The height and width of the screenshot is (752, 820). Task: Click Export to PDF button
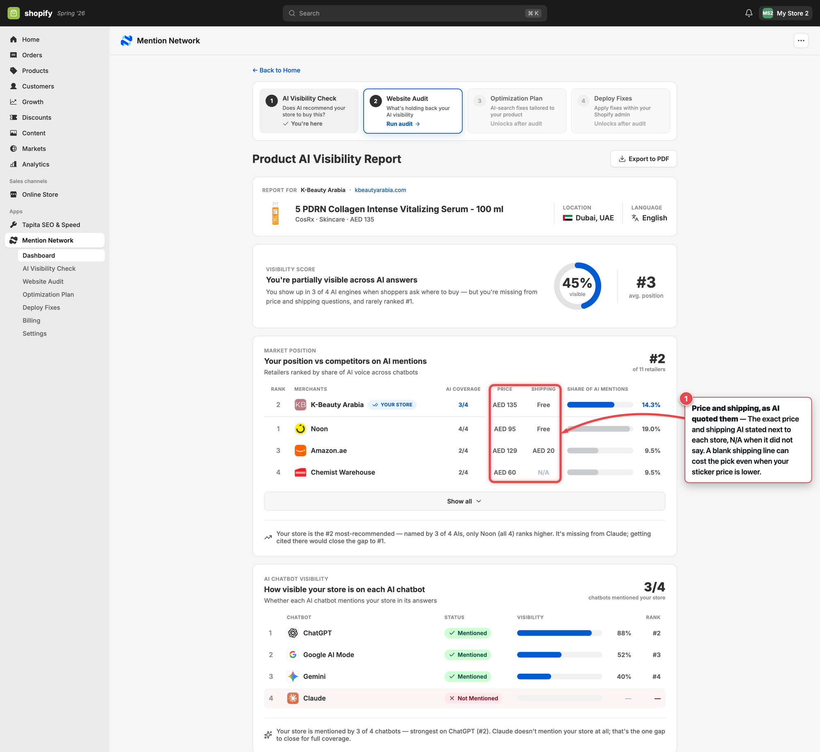(643, 159)
